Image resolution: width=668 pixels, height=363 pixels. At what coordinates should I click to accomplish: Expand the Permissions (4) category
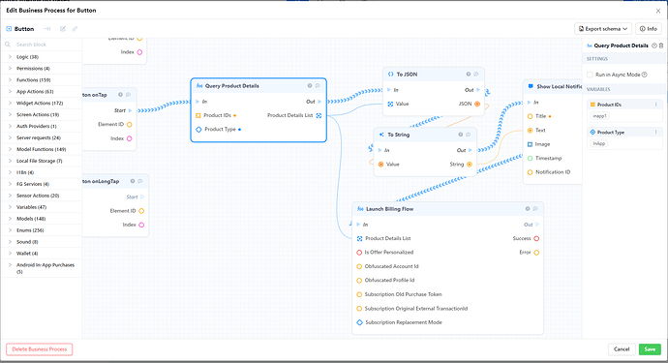pos(11,68)
